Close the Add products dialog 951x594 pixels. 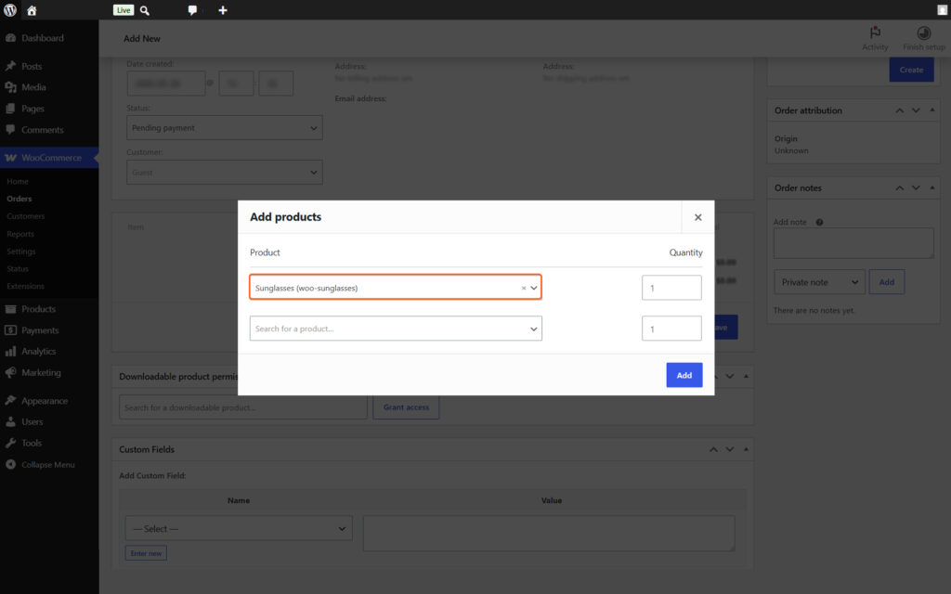pos(697,217)
